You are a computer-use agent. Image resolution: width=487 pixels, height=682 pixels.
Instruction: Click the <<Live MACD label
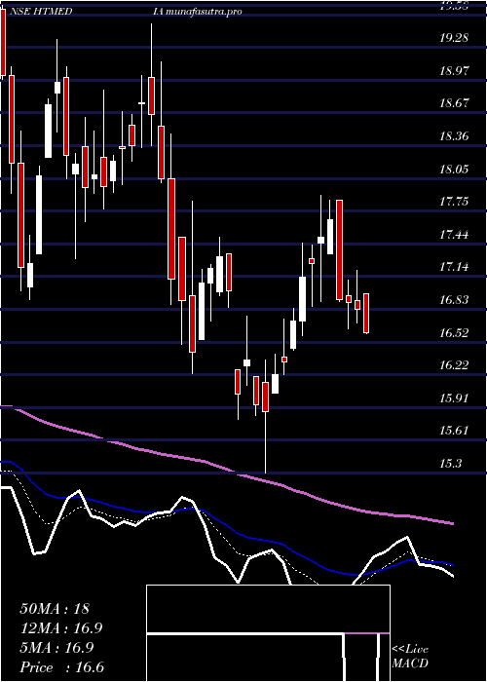[x=410, y=657]
